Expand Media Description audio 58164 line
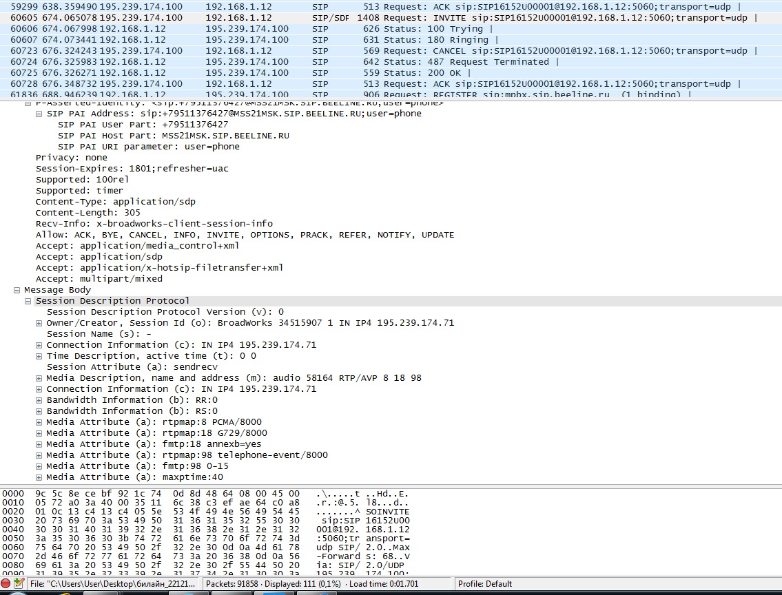 (39, 378)
